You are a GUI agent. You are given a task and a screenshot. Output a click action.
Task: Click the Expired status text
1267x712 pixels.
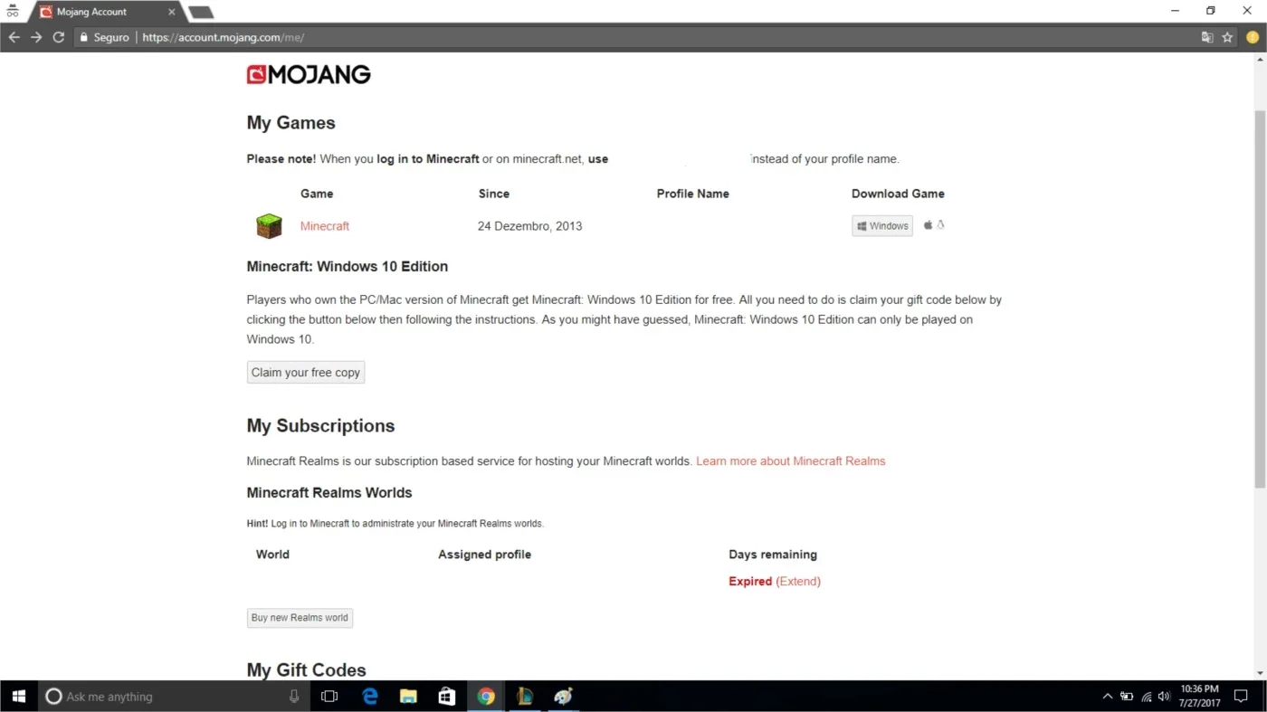750,582
